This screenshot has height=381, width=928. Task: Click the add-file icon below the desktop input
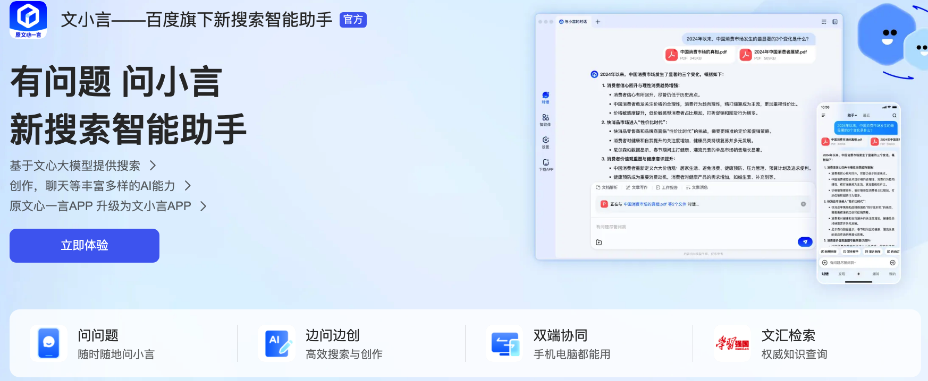click(x=599, y=243)
